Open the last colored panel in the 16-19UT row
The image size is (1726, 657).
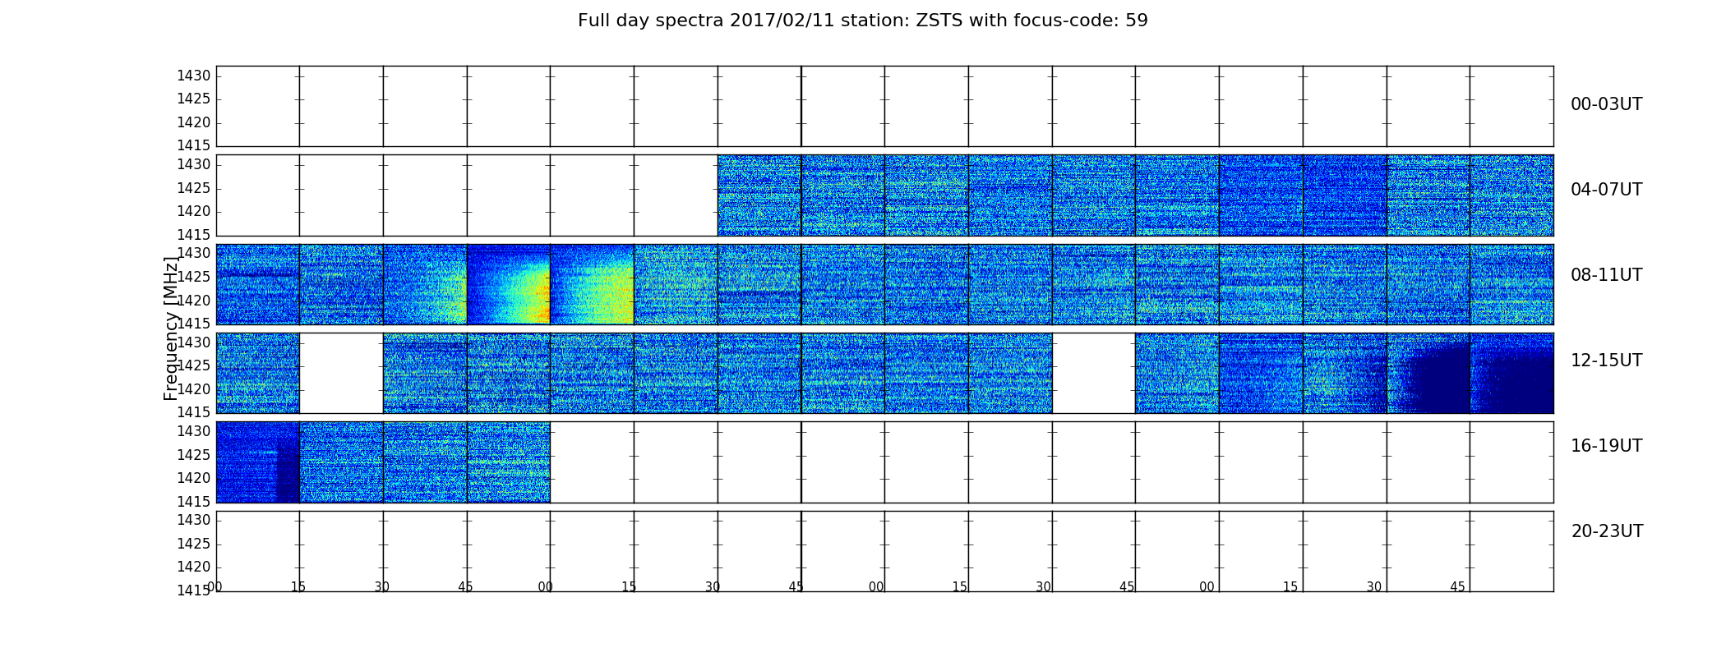point(509,462)
